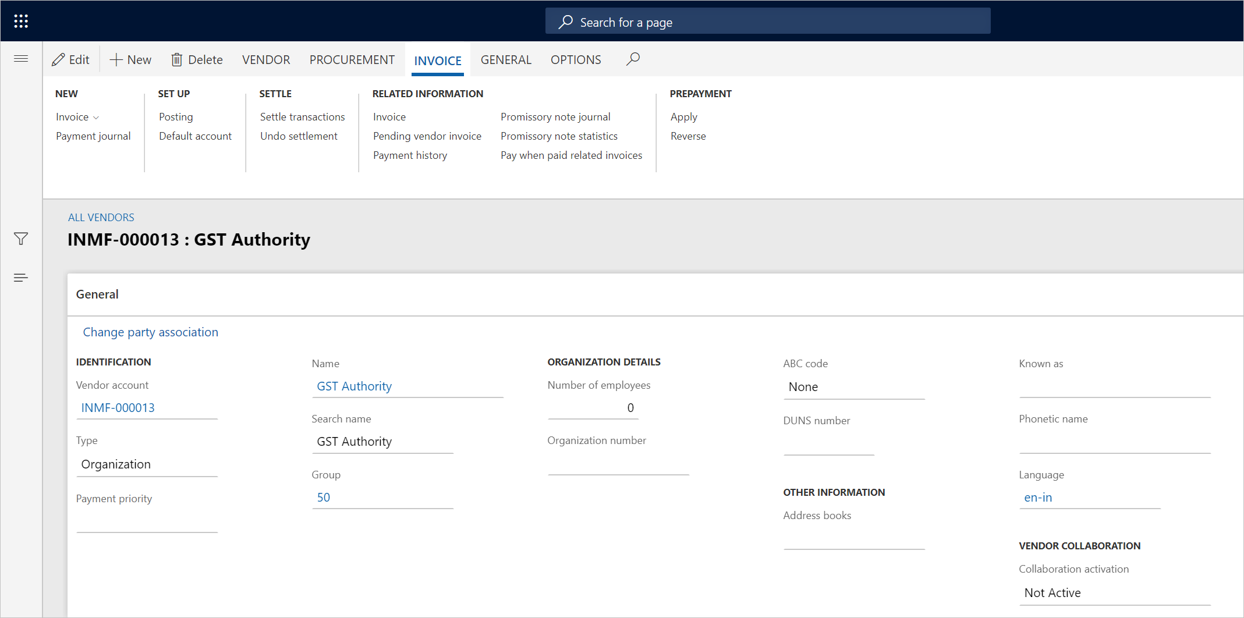Screen dimensions: 1244x618
Task: Click the vendor title INMF-000013 : GST Authority
Action: [x=189, y=240]
